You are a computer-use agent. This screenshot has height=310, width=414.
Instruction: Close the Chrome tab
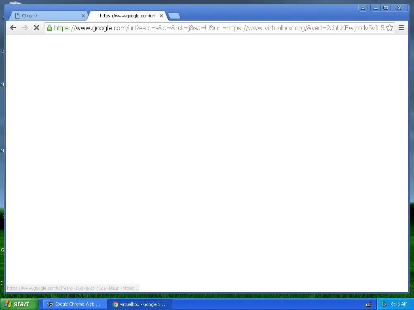[x=83, y=16]
